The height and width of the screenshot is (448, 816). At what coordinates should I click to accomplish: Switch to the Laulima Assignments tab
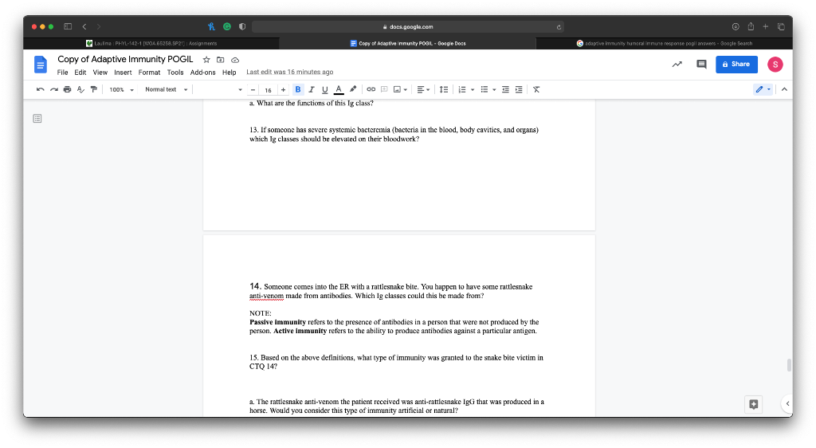151,43
